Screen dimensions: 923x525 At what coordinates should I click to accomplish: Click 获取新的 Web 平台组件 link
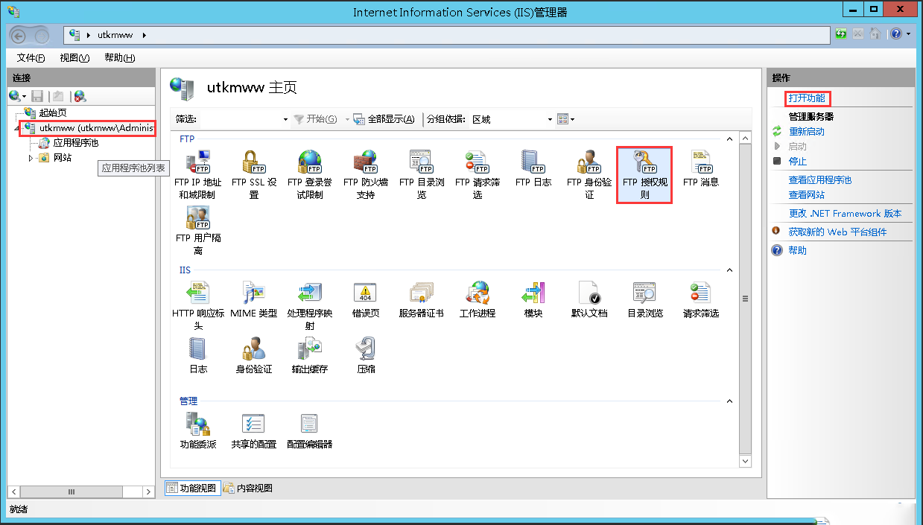(838, 232)
